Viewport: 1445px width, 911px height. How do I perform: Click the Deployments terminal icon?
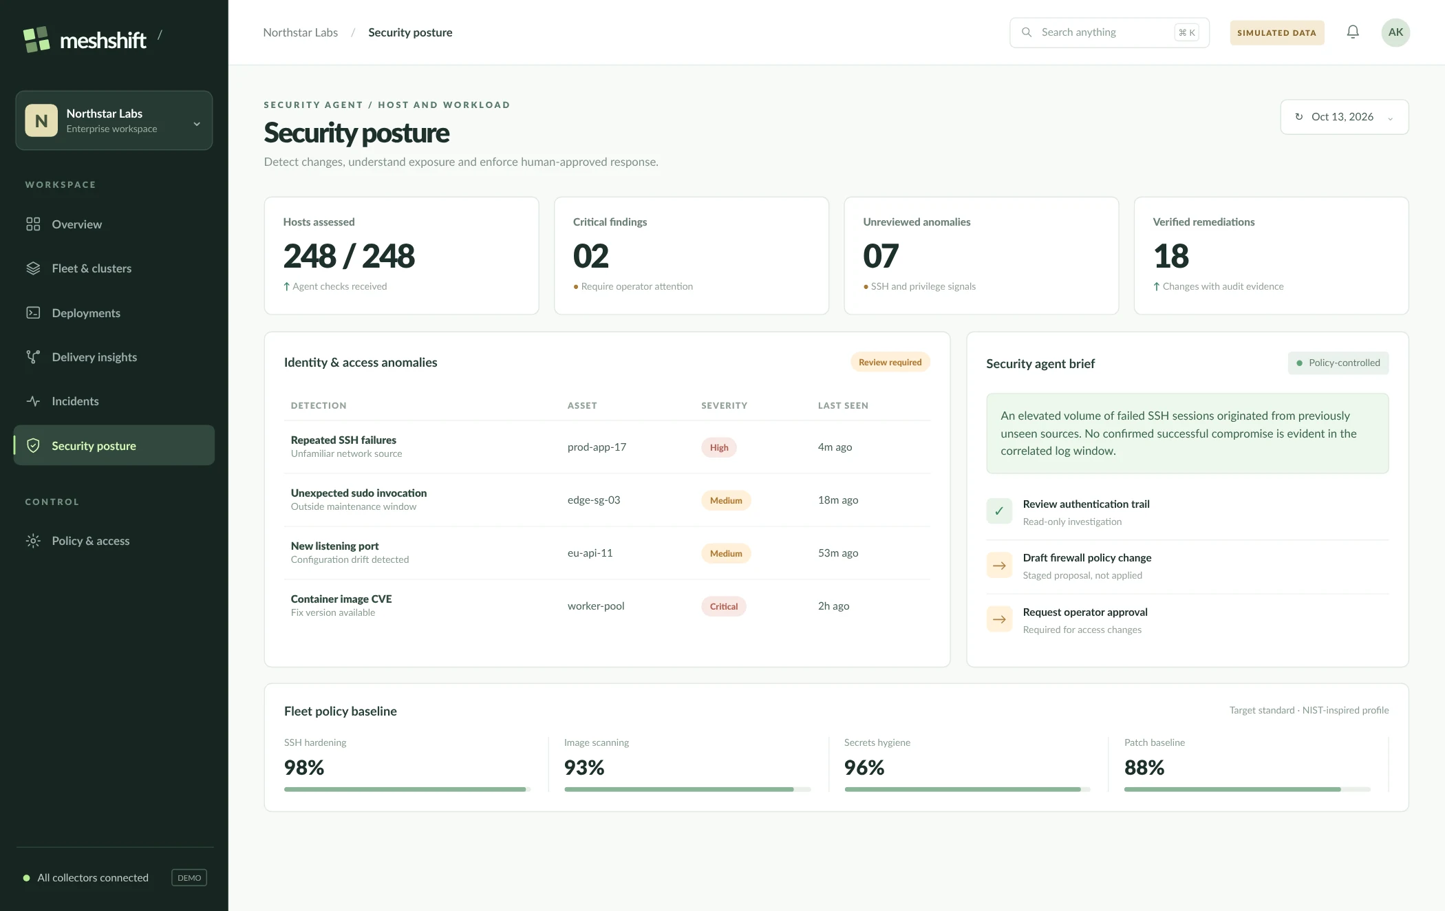[x=33, y=313]
